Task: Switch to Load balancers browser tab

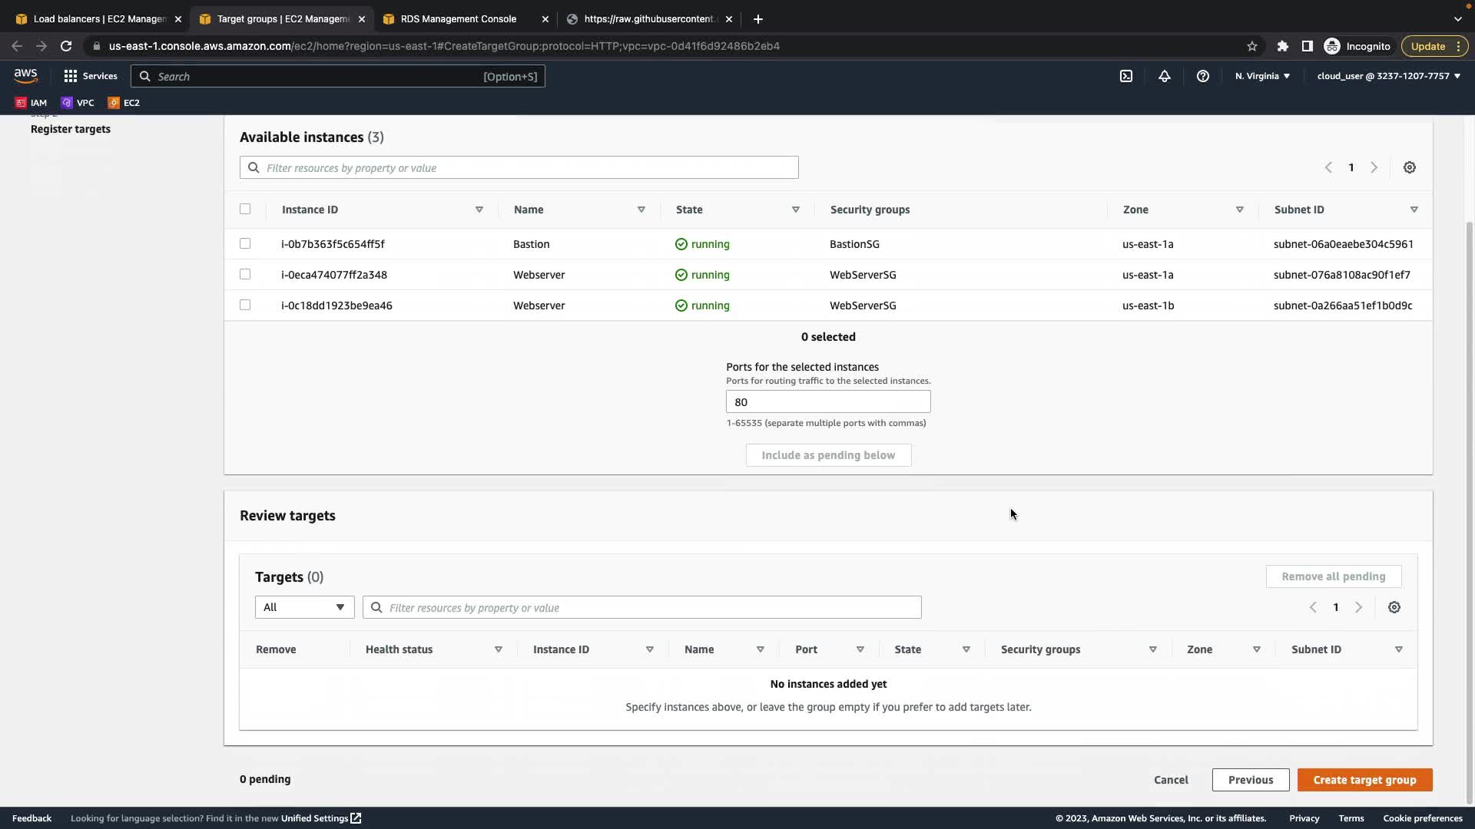Action: point(100,18)
